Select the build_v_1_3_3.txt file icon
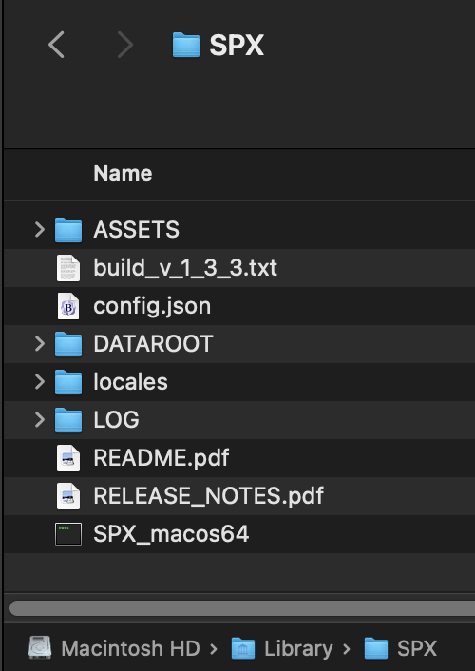Image resolution: width=475 pixels, height=671 pixels. [x=68, y=268]
